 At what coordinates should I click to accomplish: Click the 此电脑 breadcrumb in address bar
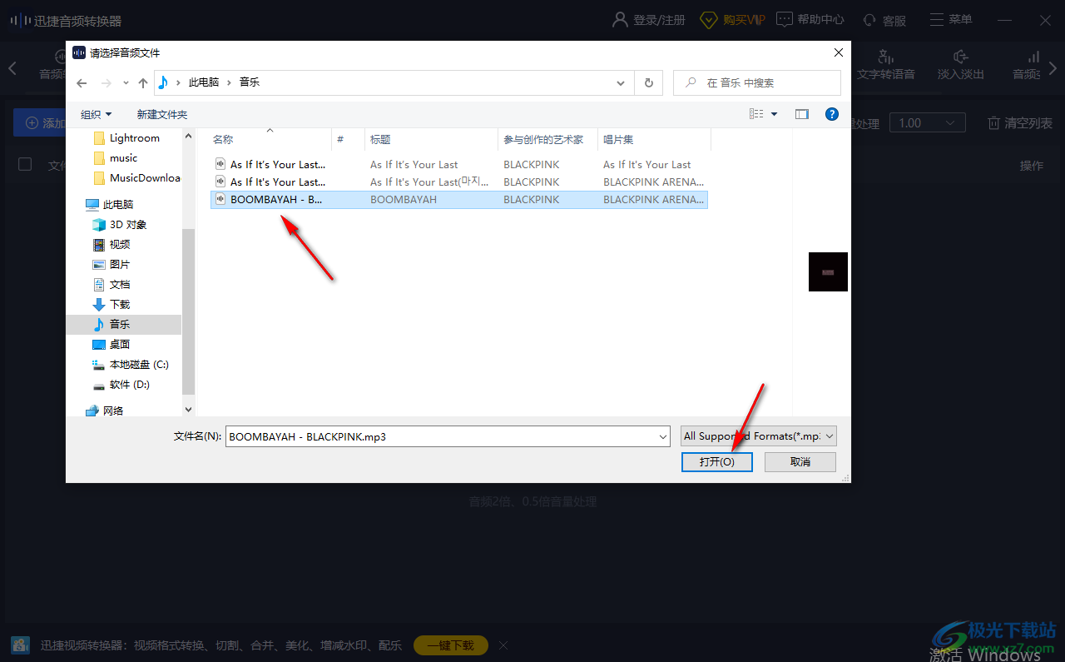click(x=204, y=82)
